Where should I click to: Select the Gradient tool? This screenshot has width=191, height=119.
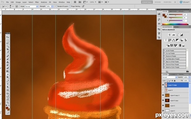pos(8,71)
